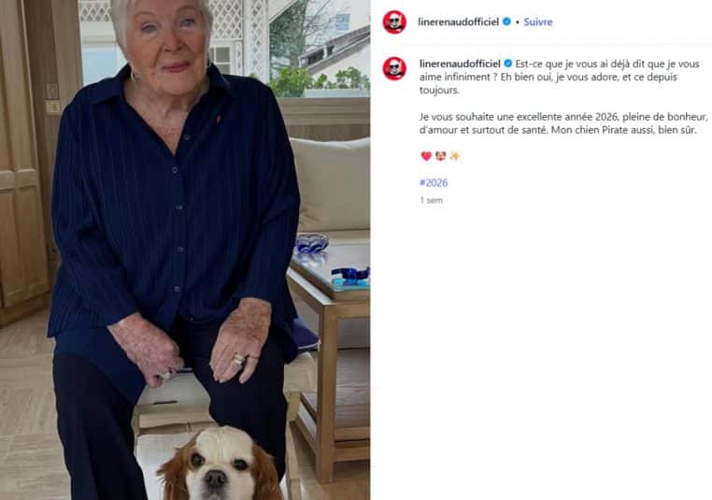Open the avatar beside the caption
Screen dimensions: 712x500
click(394, 68)
